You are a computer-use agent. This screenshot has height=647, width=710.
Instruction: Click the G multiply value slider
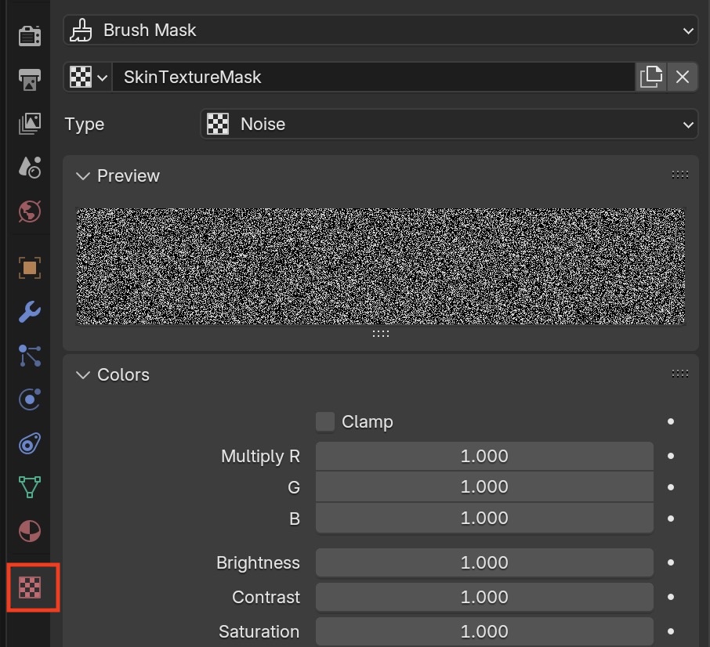click(484, 487)
